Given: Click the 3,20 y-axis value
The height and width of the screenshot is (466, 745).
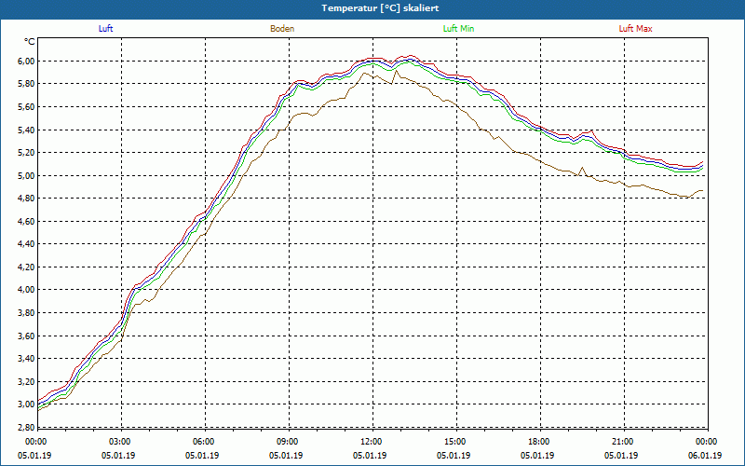Looking at the screenshot, I should click(26, 381).
